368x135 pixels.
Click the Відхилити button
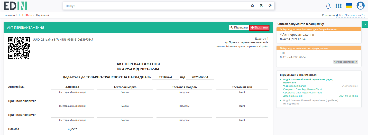pyautogui.click(x=259, y=27)
